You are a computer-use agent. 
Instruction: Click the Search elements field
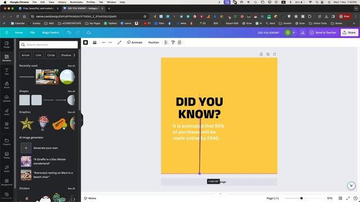[x=48, y=45]
